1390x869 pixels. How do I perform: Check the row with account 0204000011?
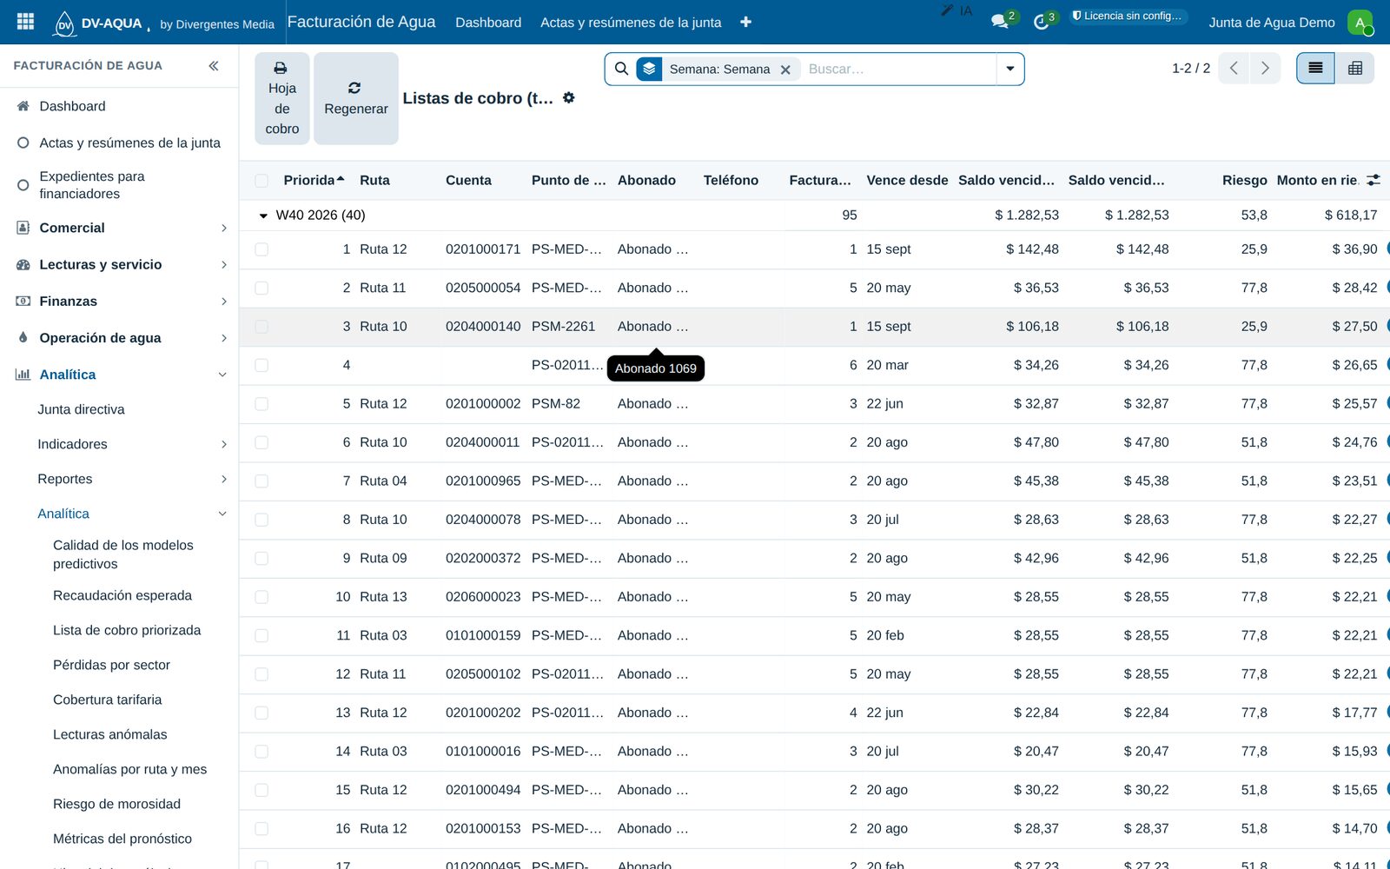[261, 442]
